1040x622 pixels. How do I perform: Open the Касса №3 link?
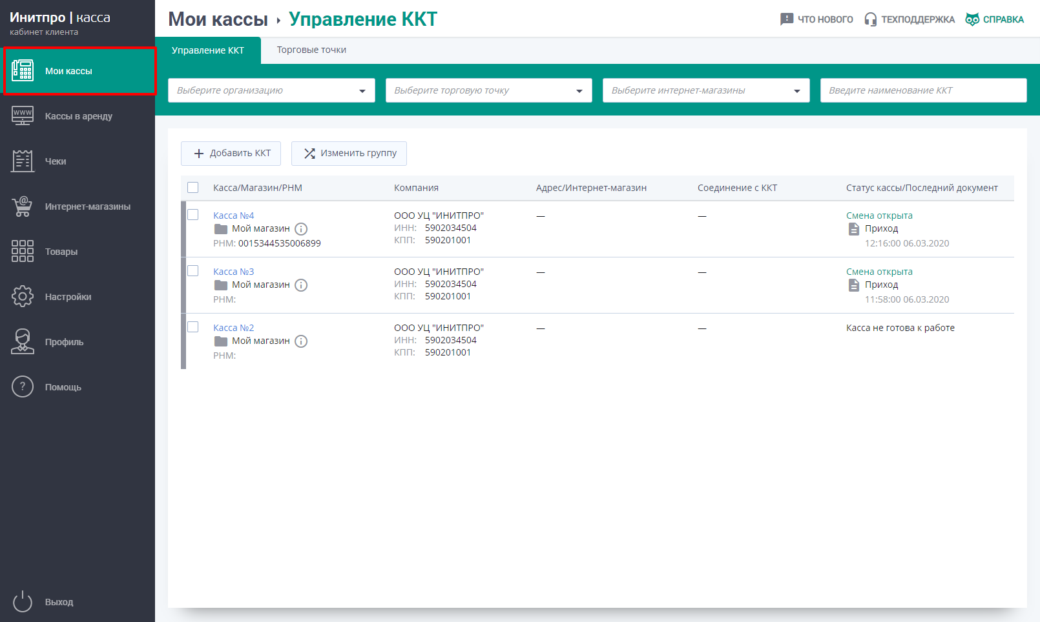(233, 272)
